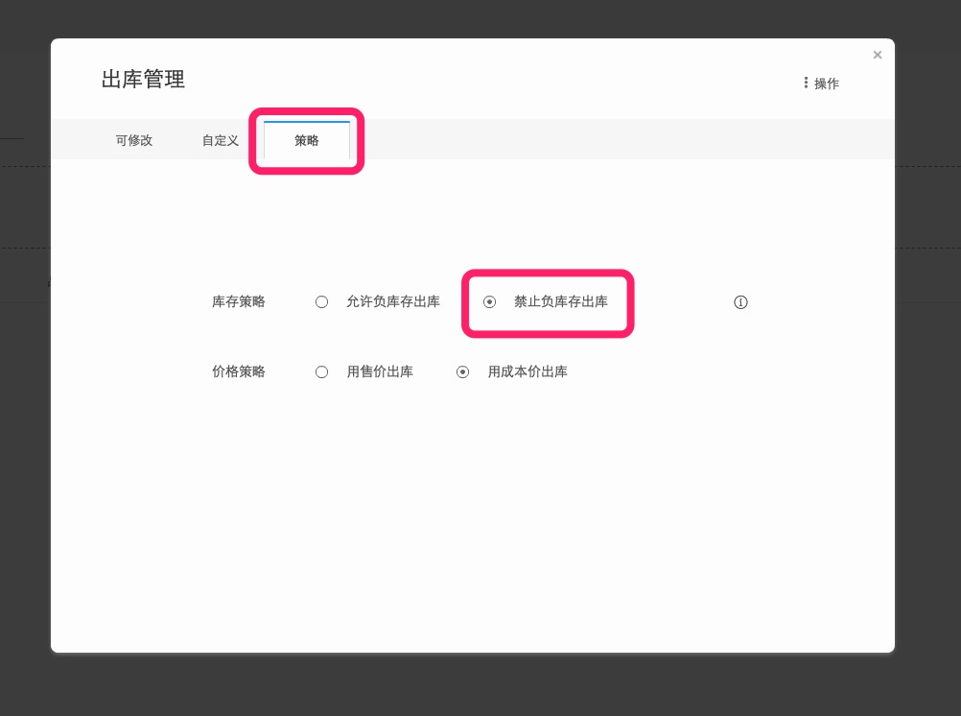961x716 pixels.
Task: Select the 禁止负库存出库 radio button
Action: (489, 301)
